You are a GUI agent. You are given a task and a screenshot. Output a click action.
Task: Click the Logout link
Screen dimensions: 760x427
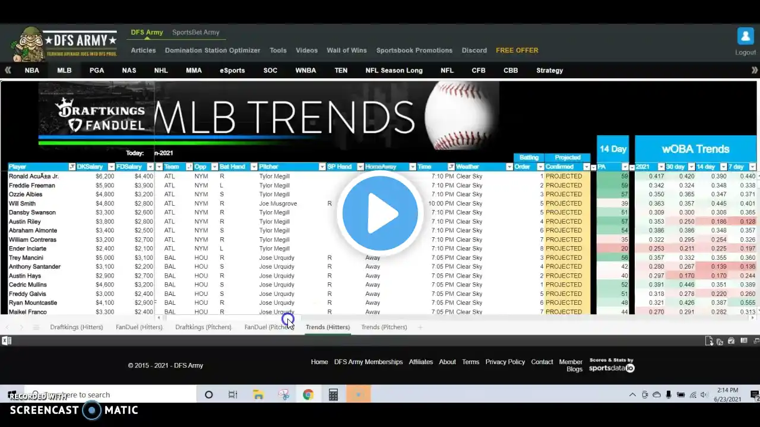(x=746, y=53)
